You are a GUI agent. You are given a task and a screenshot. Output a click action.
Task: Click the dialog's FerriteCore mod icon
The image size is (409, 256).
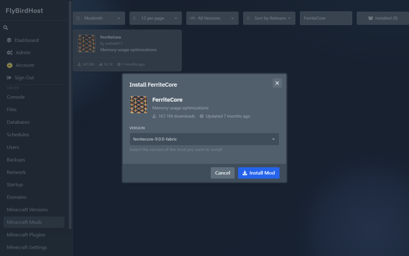tap(139, 105)
